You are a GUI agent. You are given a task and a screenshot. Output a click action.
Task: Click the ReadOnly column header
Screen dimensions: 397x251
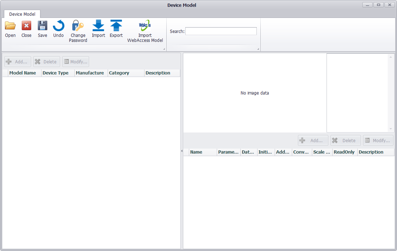(344, 152)
